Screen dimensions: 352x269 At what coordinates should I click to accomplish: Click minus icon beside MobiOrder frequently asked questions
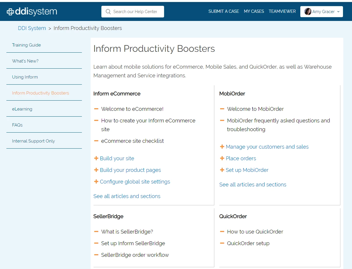[x=222, y=120]
